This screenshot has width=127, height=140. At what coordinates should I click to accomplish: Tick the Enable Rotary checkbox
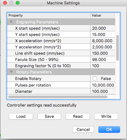[x=95, y=78]
